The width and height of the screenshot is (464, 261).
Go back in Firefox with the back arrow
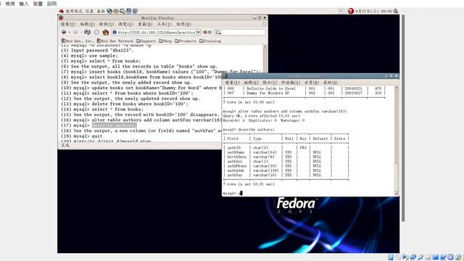click(64, 32)
